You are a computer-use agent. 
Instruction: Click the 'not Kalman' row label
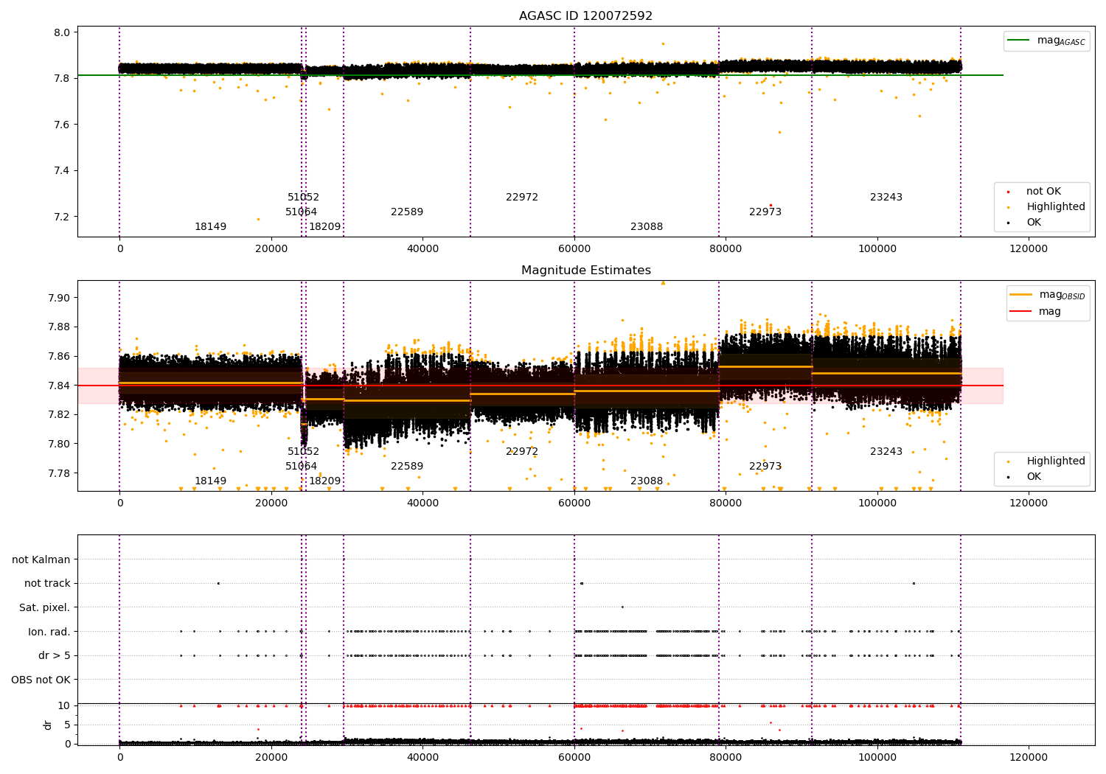pyautogui.click(x=41, y=560)
